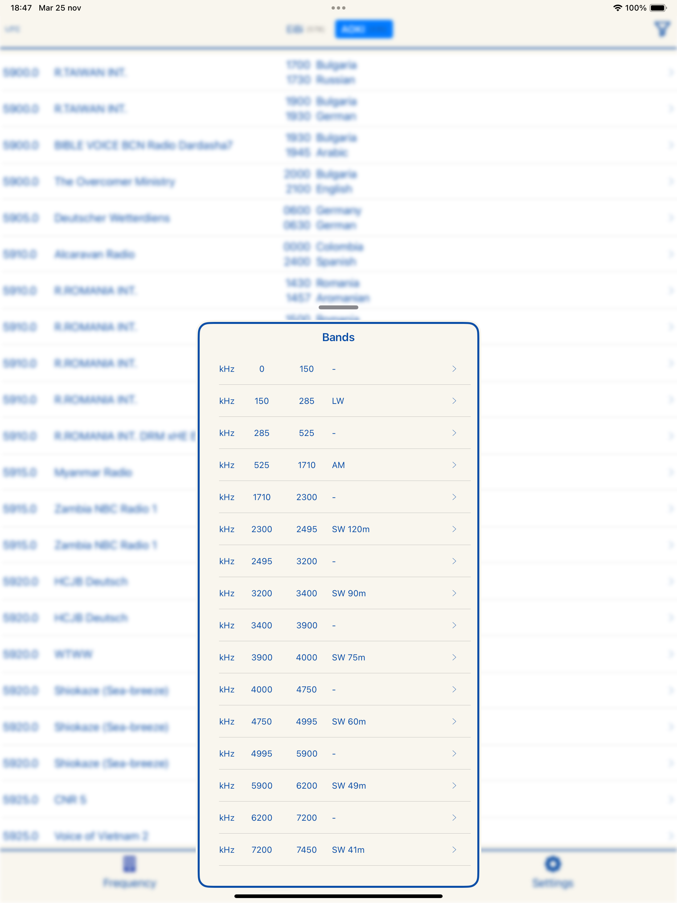
Task: Open the LW band chevron
Action: (x=454, y=401)
